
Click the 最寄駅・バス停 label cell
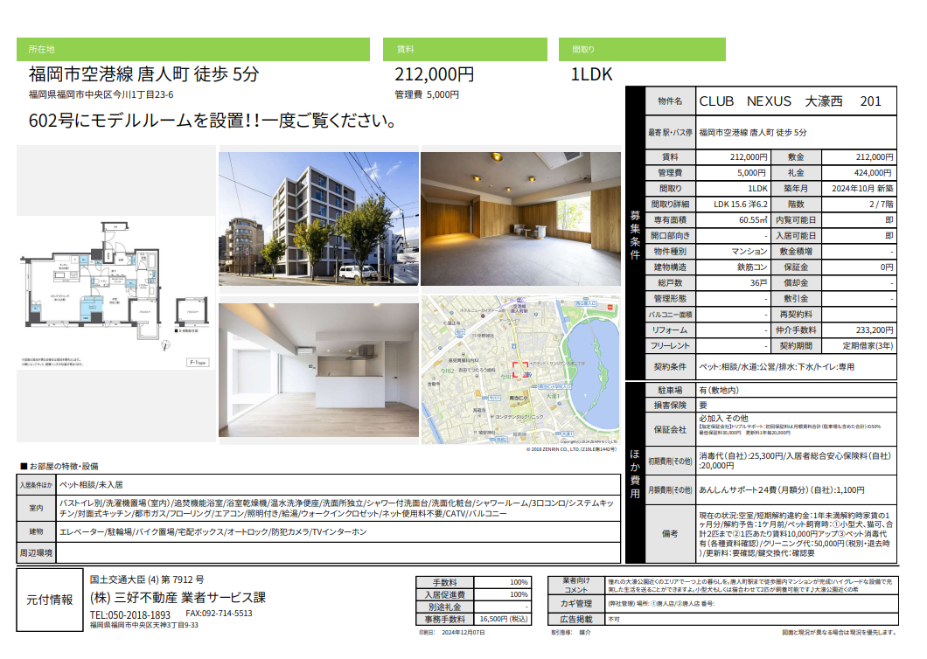(x=671, y=132)
